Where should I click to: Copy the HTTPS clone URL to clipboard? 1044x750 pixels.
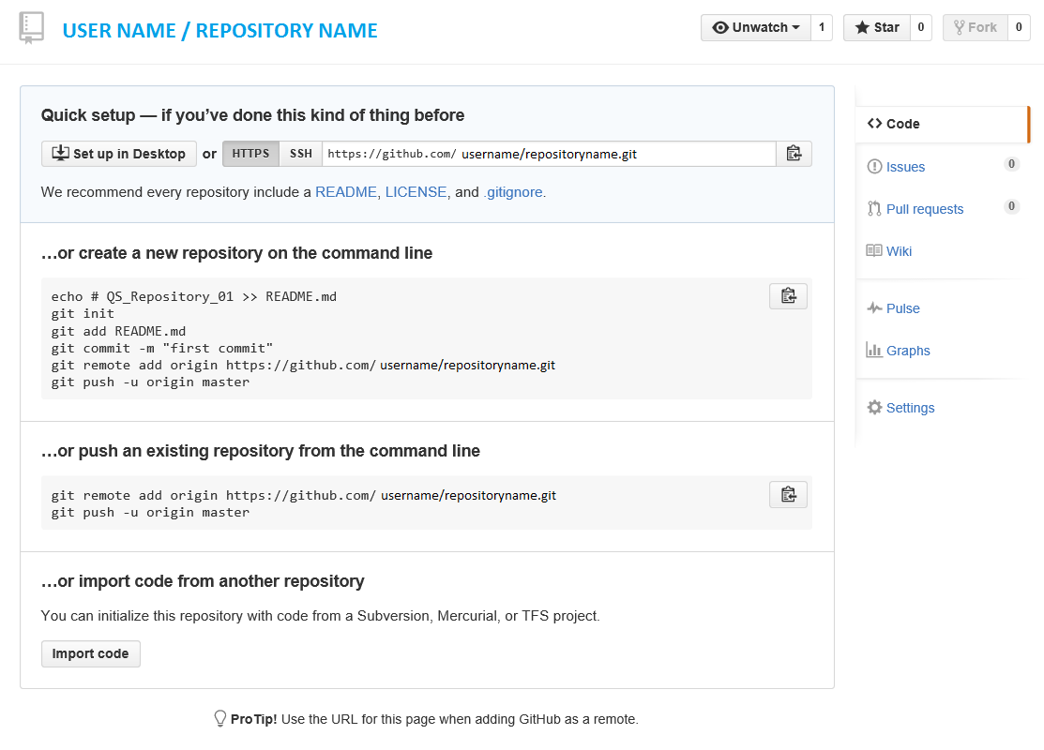pos(794,153)
